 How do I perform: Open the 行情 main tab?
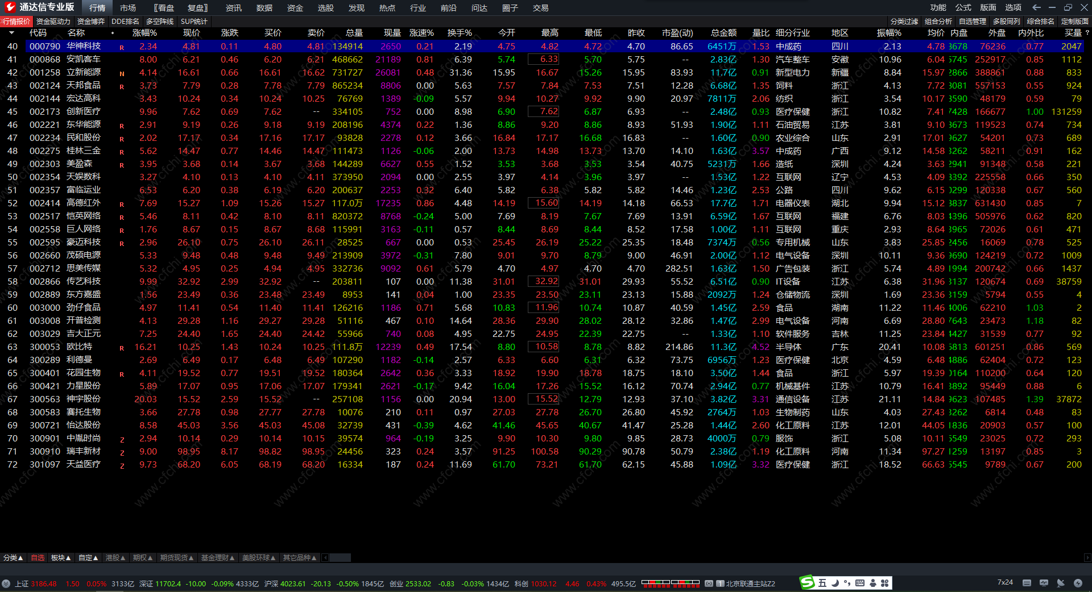[x=97, y=8]
